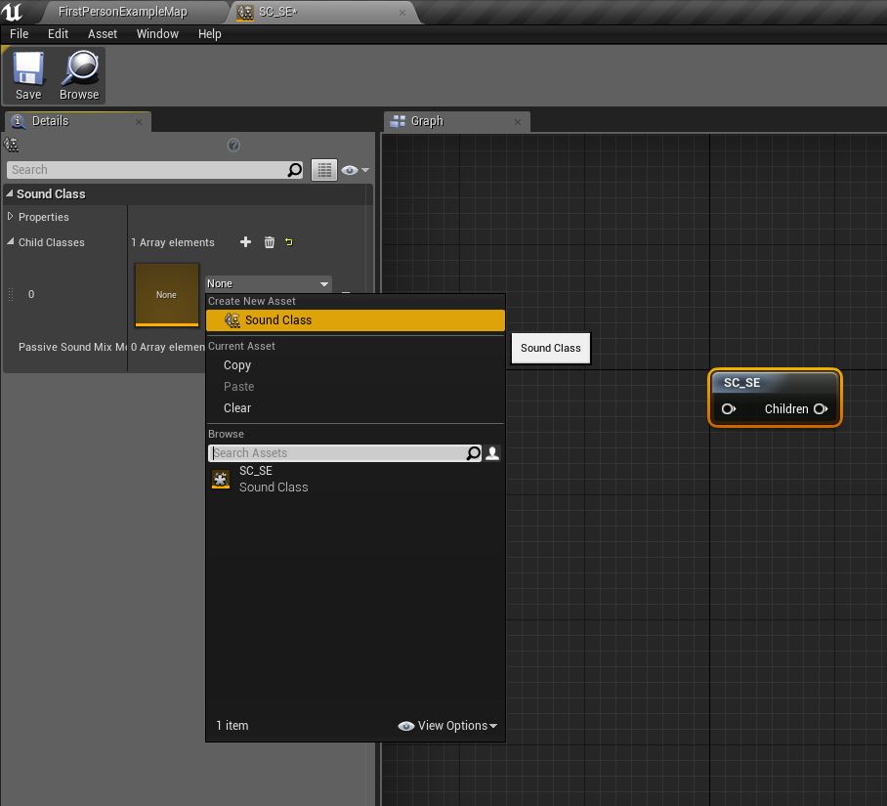
Task: Click the person icon beside the asset search field
Action: [491, 452]
